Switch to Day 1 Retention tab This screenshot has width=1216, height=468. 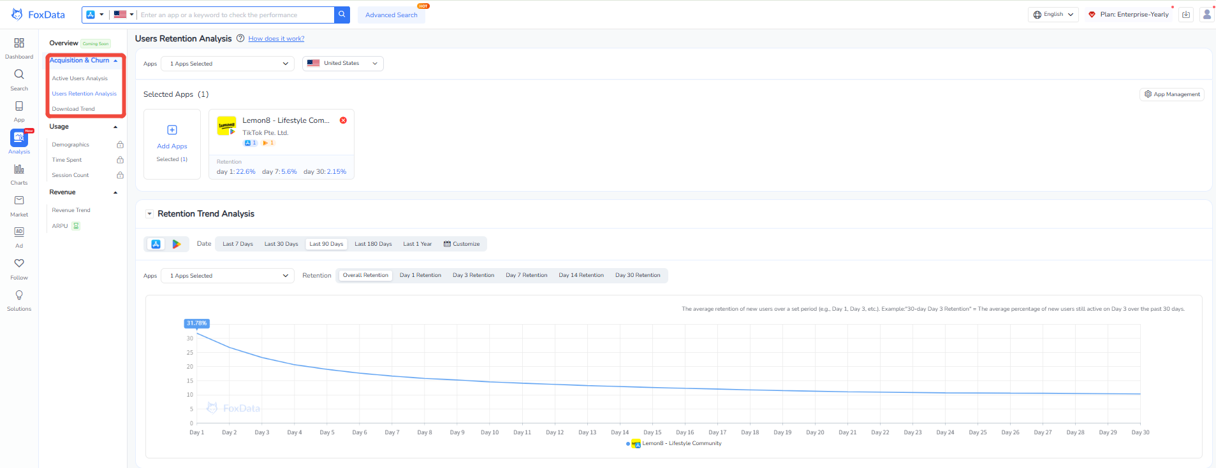click(x=420, y=275)
